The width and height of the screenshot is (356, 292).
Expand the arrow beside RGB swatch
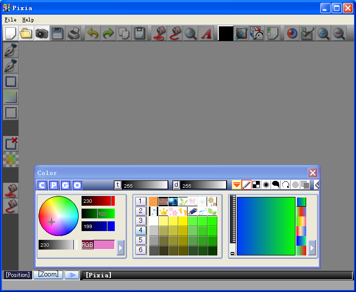120,248
